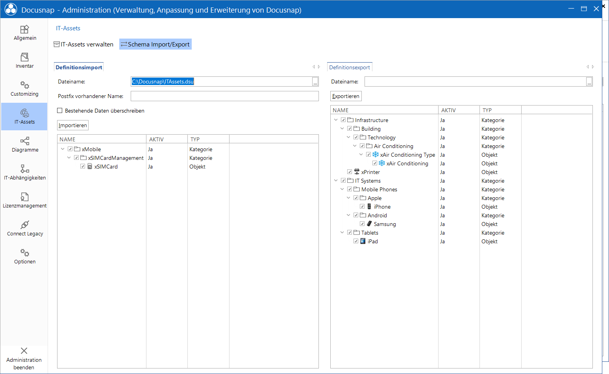
Task: Open the Allgemein sidebar section
Action: [x=25, y=33]
